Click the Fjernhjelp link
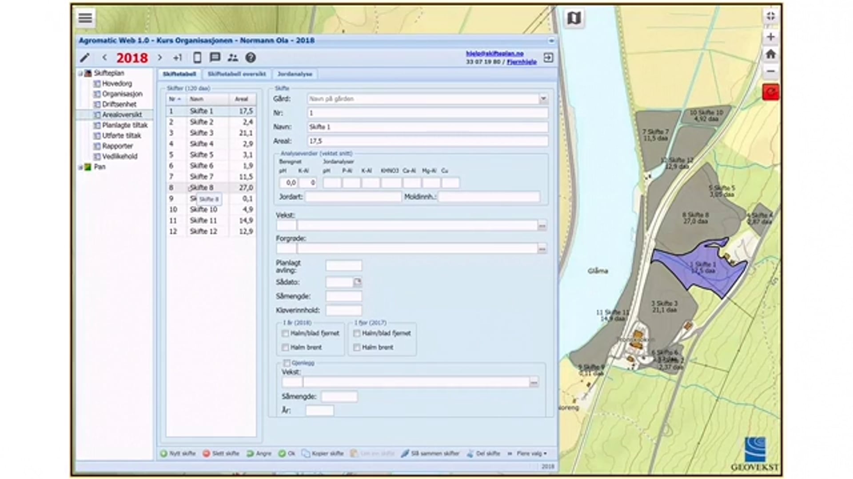 tap(522, 62)
